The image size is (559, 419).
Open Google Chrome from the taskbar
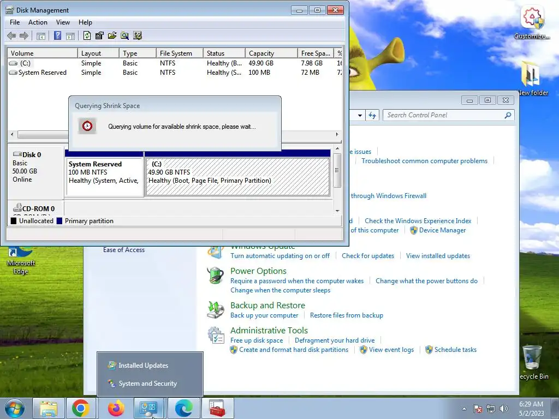[81, 408]
